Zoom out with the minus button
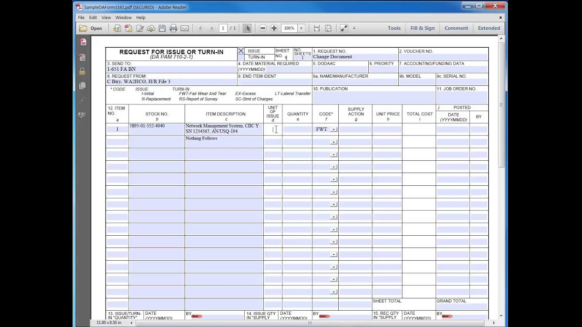This screenshot has height=327, width=582. click(263, 28)
